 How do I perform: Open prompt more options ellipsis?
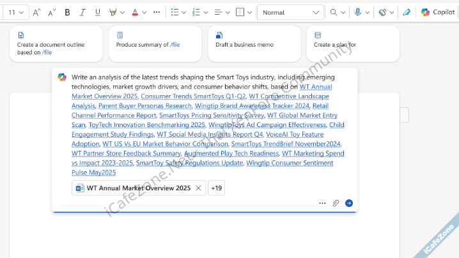(322, 203)
